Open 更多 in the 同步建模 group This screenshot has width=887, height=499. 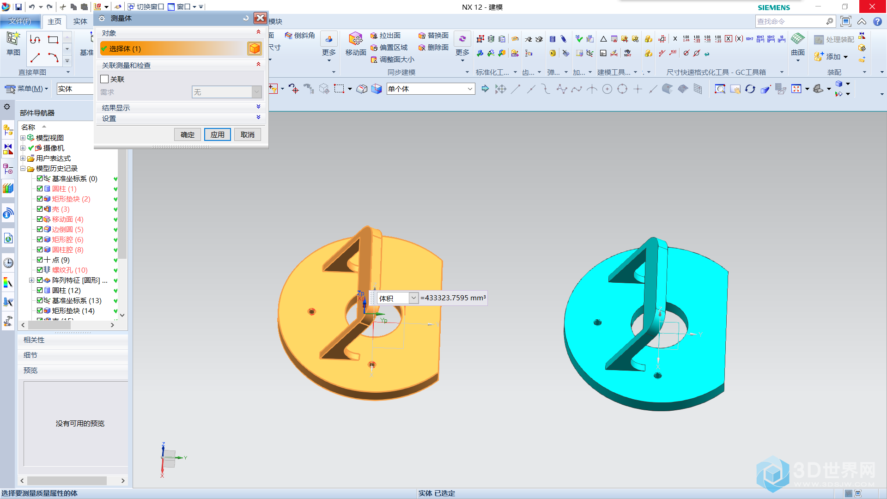coord(462,47)
